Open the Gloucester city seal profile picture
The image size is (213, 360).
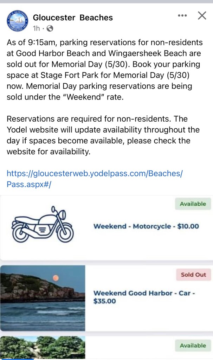click(x=17, y=21)
